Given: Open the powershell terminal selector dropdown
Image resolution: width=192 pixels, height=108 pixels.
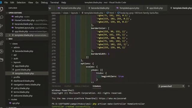Looking at the screenshot, I should pos(171,86).
